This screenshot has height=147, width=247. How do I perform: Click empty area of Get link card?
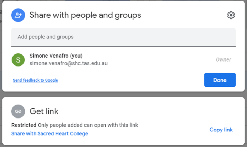tap(159, 111)
